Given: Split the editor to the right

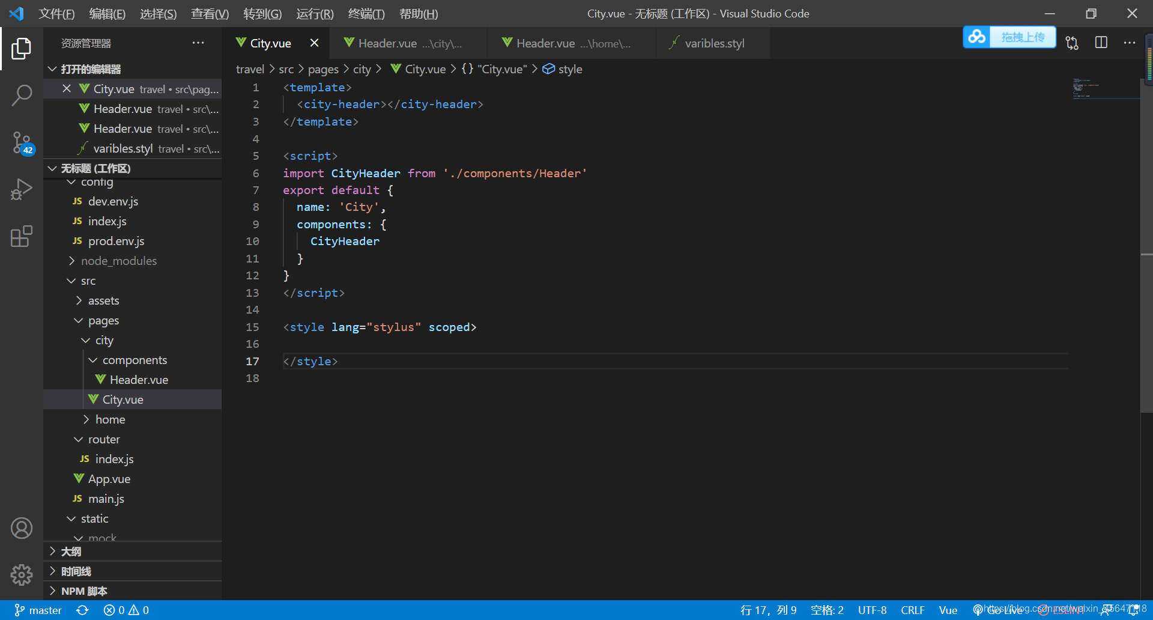Looking at the screenshot, I should pos(1101,43).
